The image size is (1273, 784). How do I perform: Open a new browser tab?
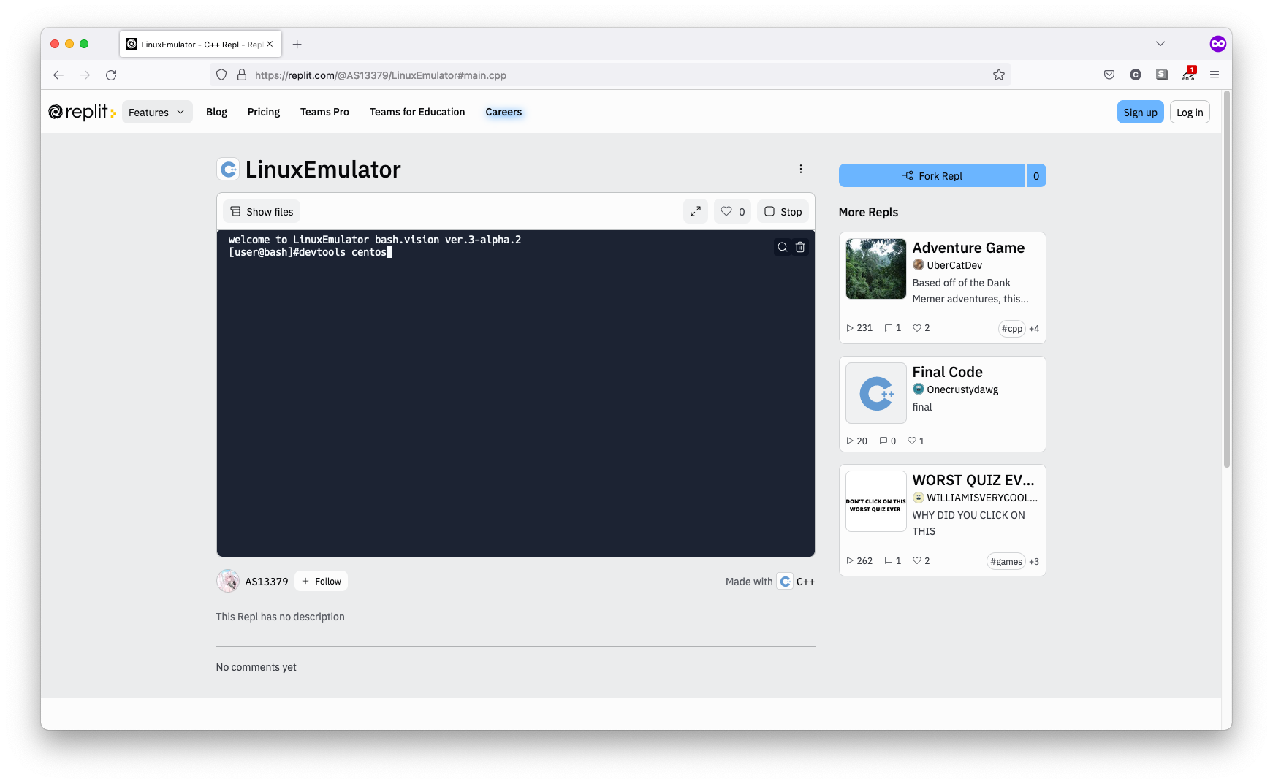point(297,44)
